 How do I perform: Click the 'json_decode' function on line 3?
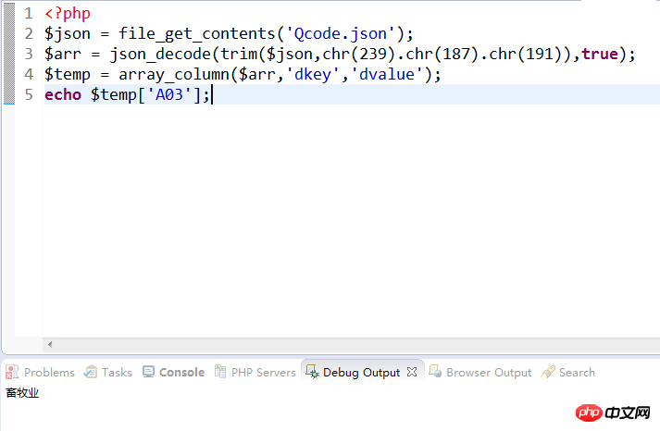160,54
